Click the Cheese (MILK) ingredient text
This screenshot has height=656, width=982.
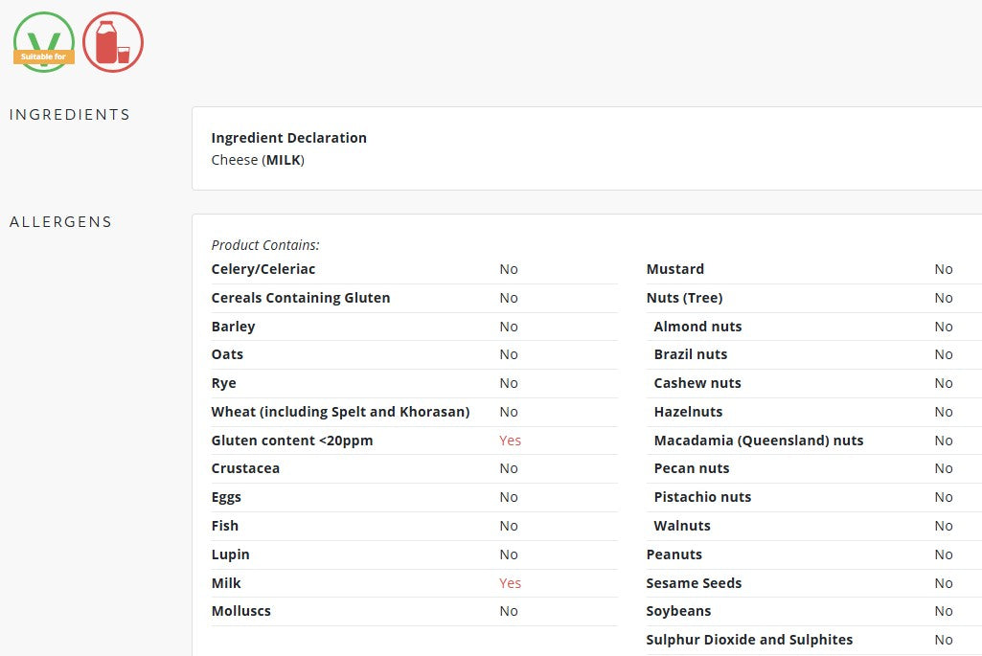[258, 160]
